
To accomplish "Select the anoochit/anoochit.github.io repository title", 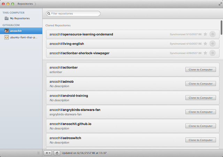I will pos(70,124).
